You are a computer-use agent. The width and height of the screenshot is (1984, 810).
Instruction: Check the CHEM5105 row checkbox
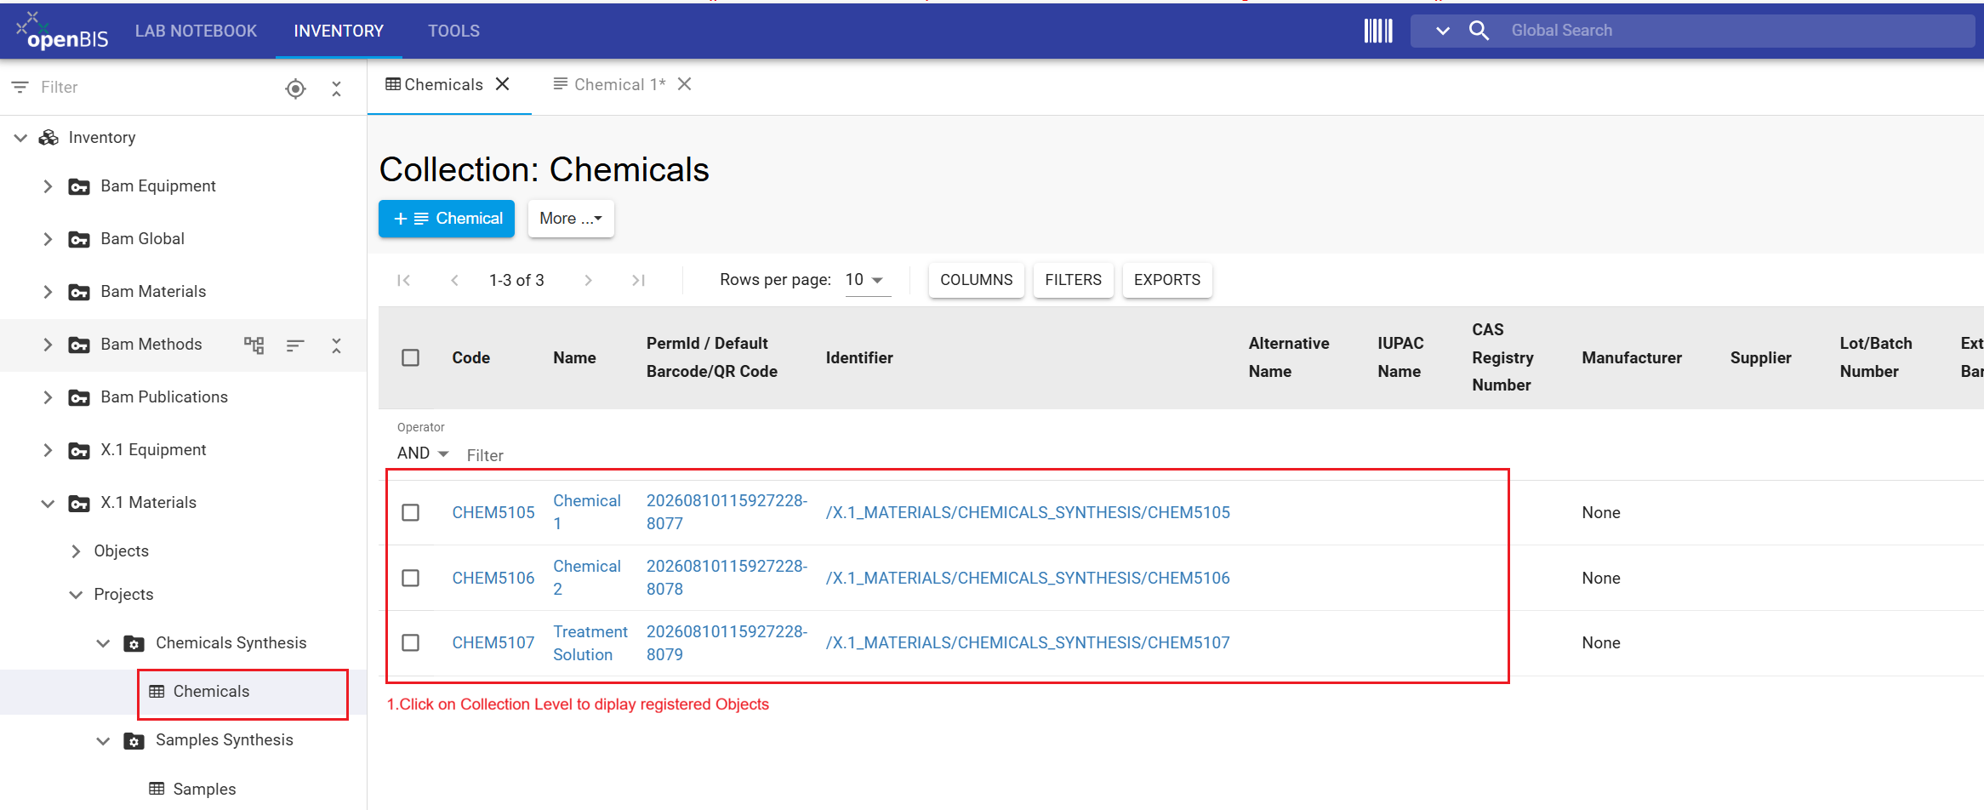tap(410, 512)
